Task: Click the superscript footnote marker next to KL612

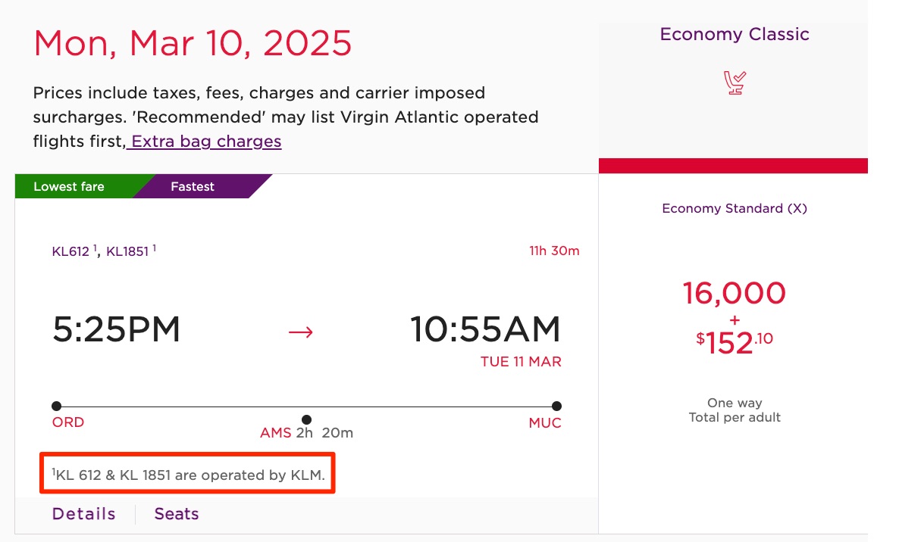Action: click(94, 247)
